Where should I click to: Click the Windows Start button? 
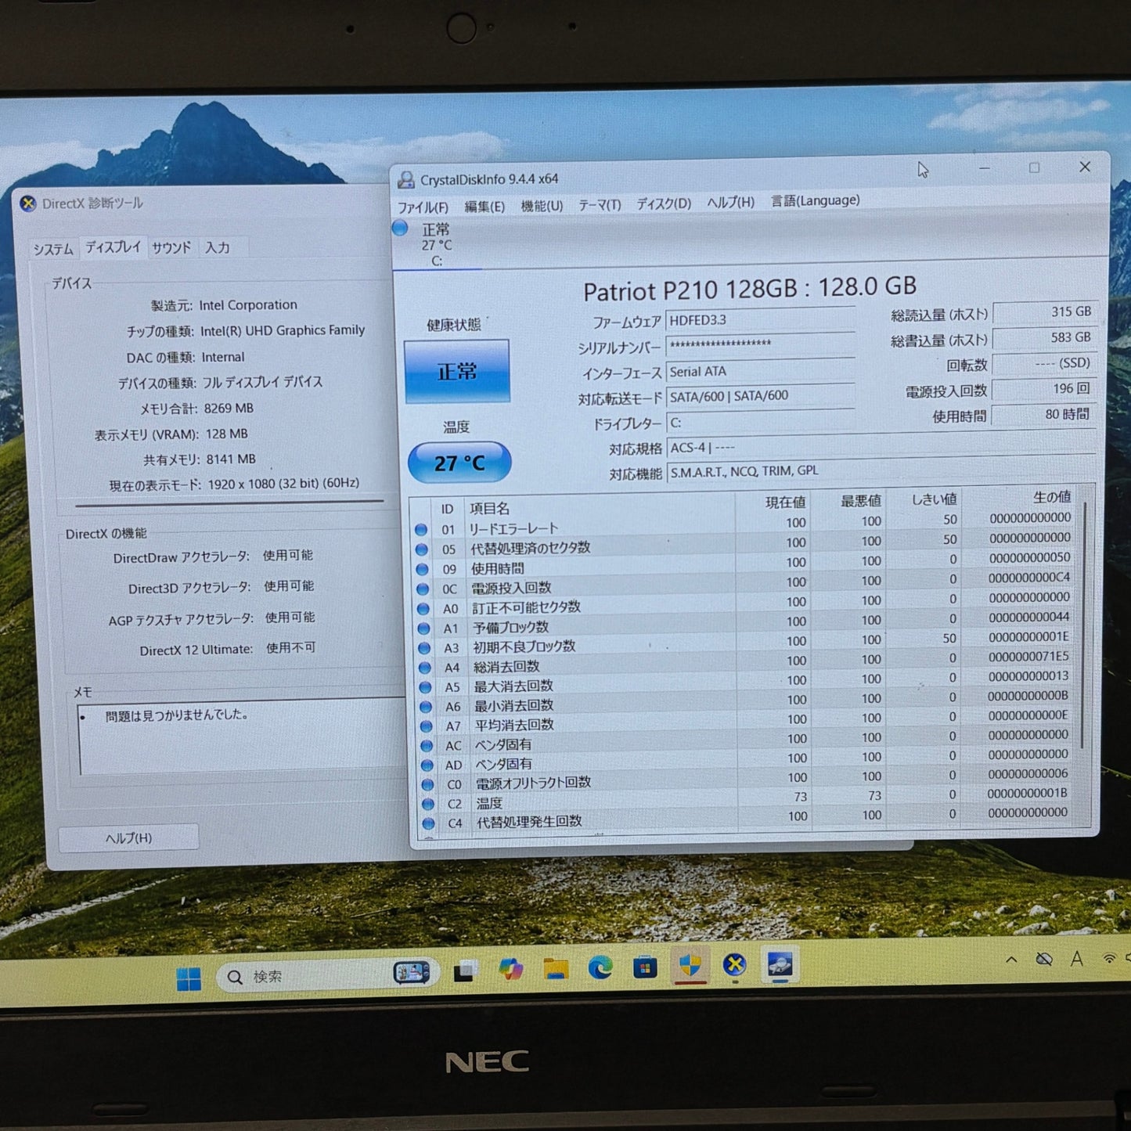(x=186, y=976)
